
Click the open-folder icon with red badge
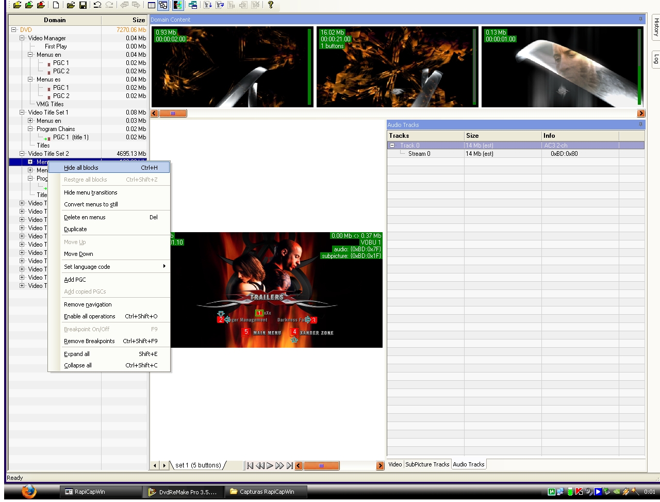click(x=41, y=5)
